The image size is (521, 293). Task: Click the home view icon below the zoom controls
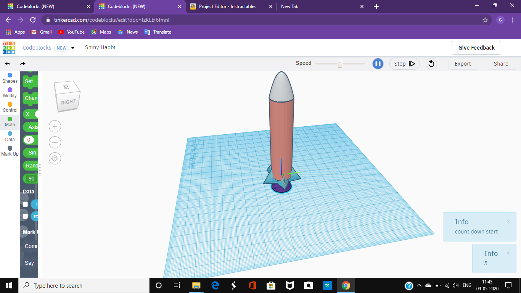(x=55, y=158)
